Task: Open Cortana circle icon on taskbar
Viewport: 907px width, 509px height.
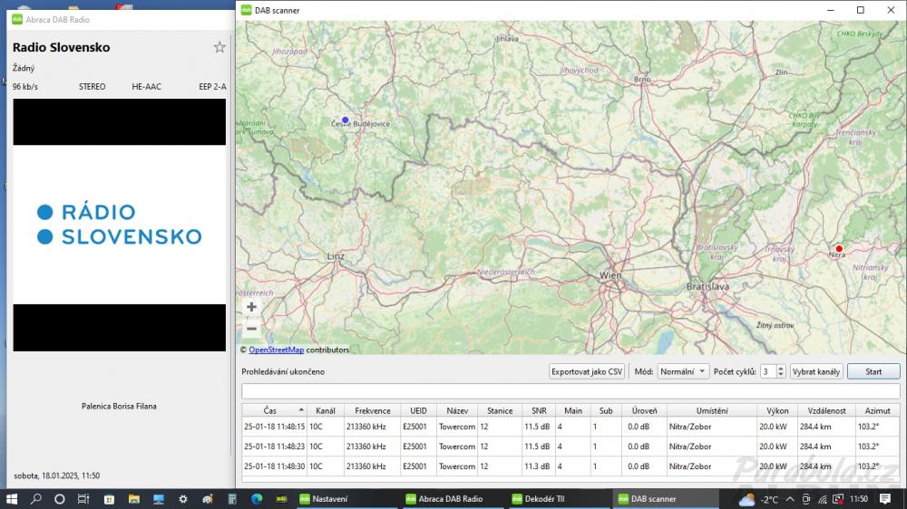Action: tap(60, 499)
